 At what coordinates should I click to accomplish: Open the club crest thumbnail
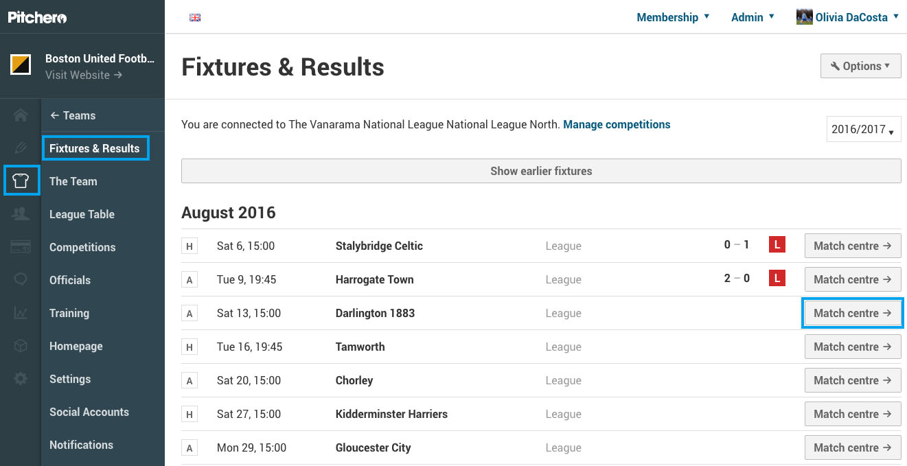(21, 65)
